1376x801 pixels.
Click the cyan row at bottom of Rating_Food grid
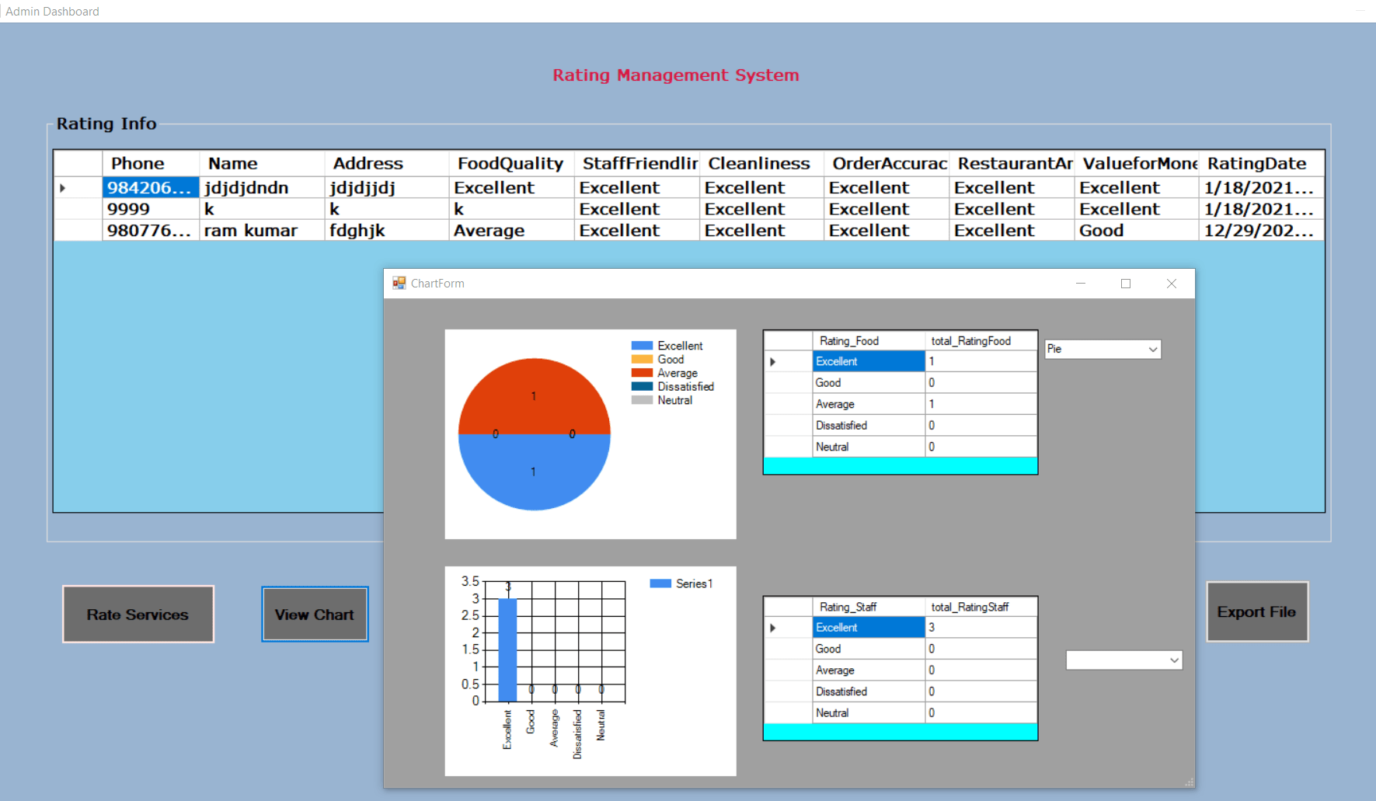click(900, 465)
